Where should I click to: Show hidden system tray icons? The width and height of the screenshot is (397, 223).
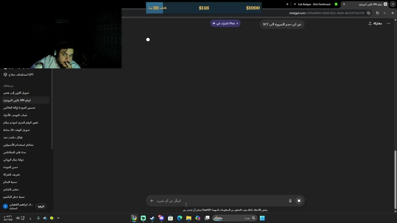[x=58, y=218]
